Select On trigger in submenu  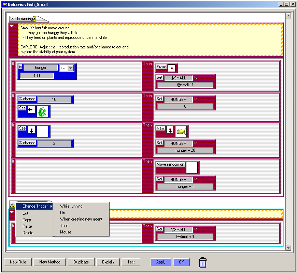(62, 213)
